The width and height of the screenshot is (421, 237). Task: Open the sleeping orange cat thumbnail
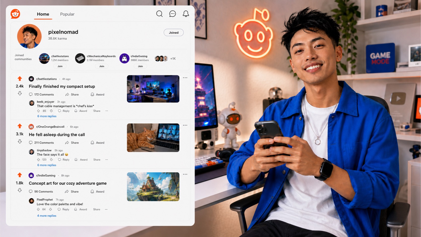(153, 138)
